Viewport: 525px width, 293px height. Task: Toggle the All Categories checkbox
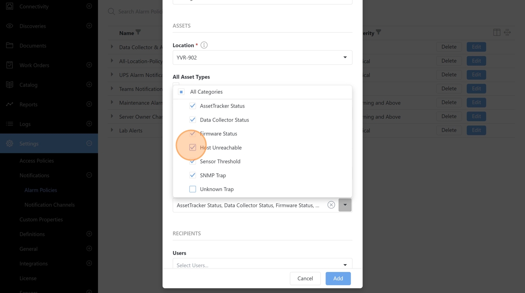point(181,92)
